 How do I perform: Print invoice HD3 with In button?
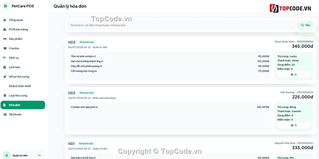[x=294, y=75]
